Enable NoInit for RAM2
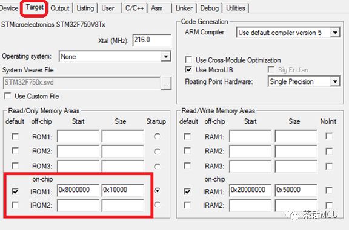 pos(329,151)
